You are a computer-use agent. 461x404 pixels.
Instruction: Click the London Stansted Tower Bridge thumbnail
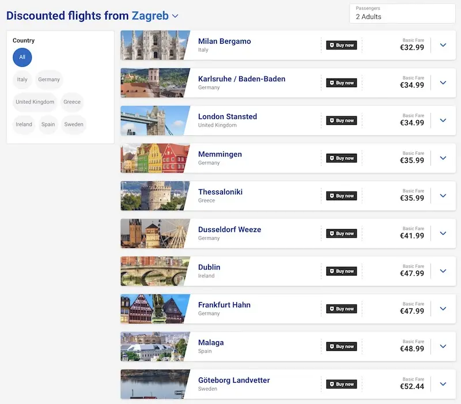pos(155,120)
